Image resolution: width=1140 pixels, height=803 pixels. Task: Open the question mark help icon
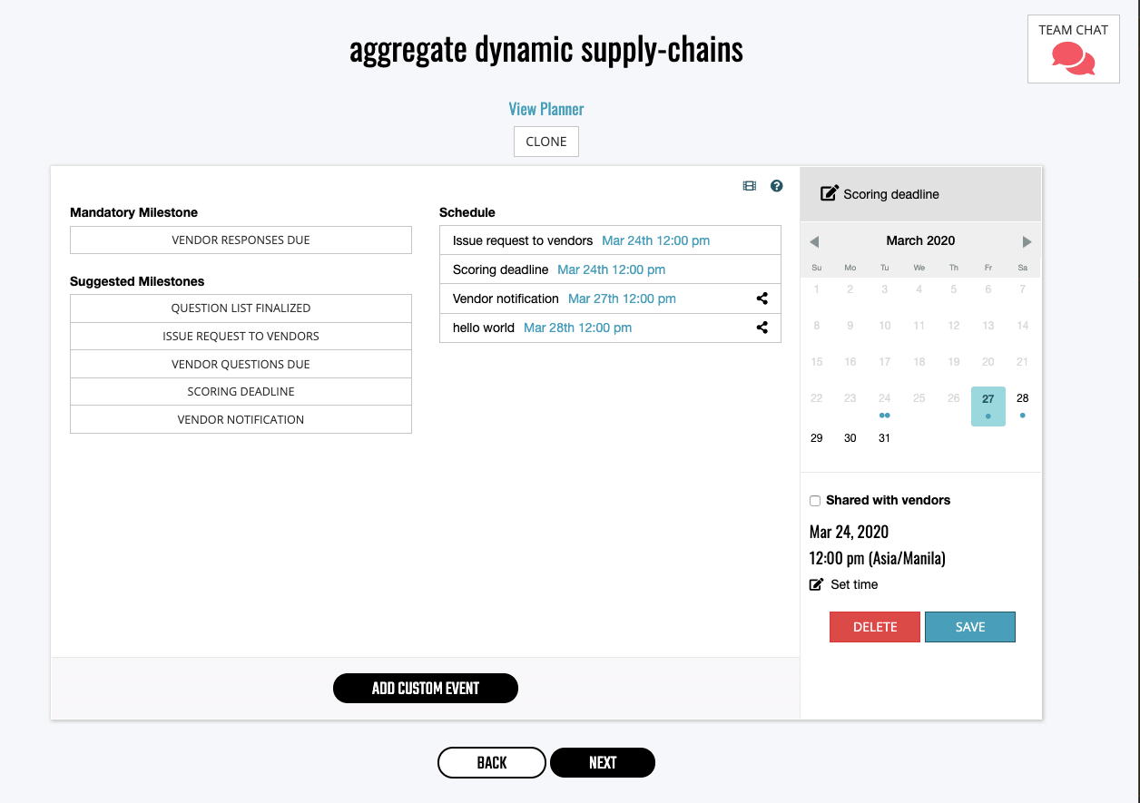point(776,186)
